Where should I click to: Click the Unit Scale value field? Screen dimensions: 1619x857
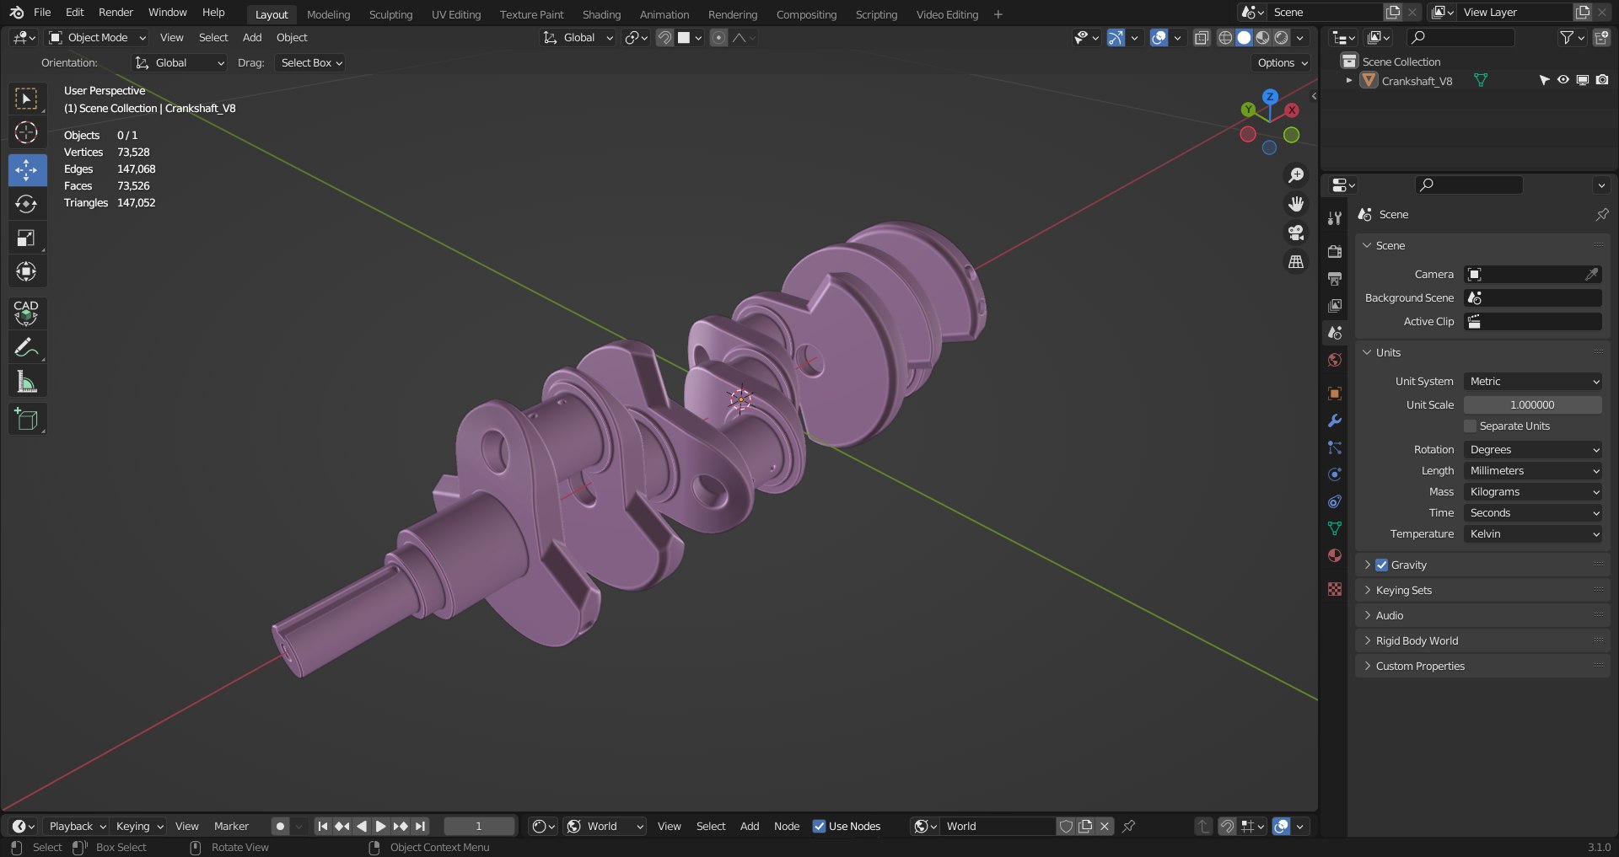coord(1532,405)
